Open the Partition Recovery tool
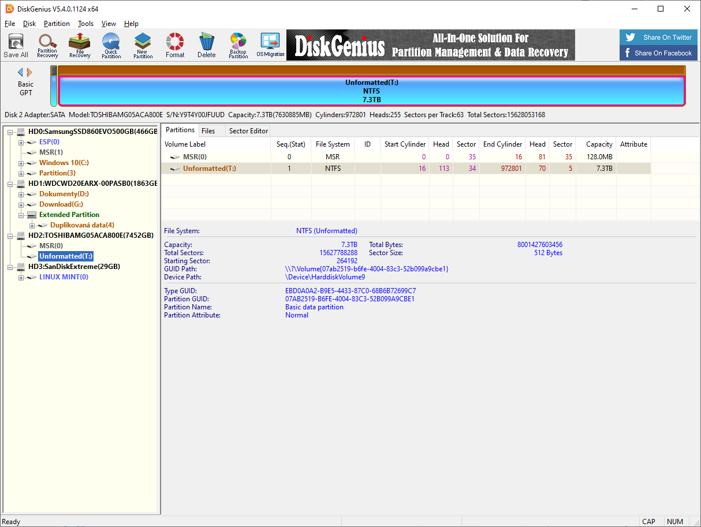The height and width of the screenshot is (527, 701). tap(47, 45)
